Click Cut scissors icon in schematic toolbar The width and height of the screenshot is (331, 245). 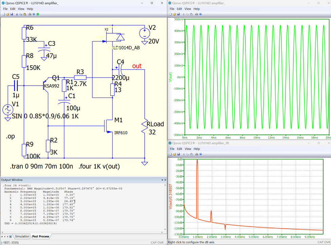17,14
